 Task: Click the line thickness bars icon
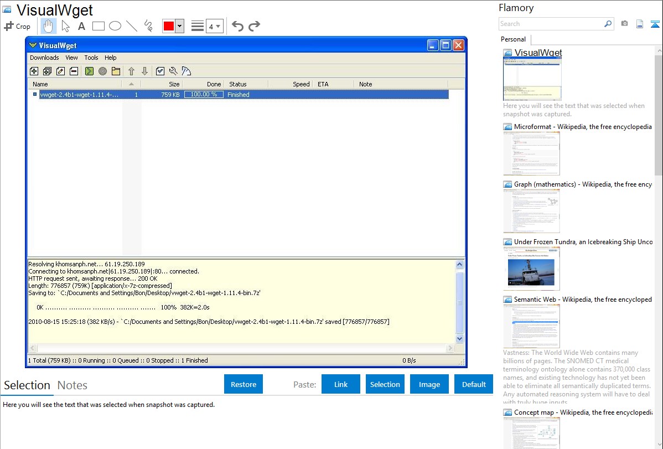click(x=198, y=26)
